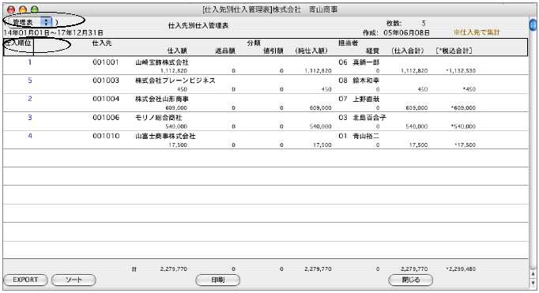Image resolution: width=539 pixels, height=293 pixels.
Task: Click the scroll up arrow
Action: 533,275
